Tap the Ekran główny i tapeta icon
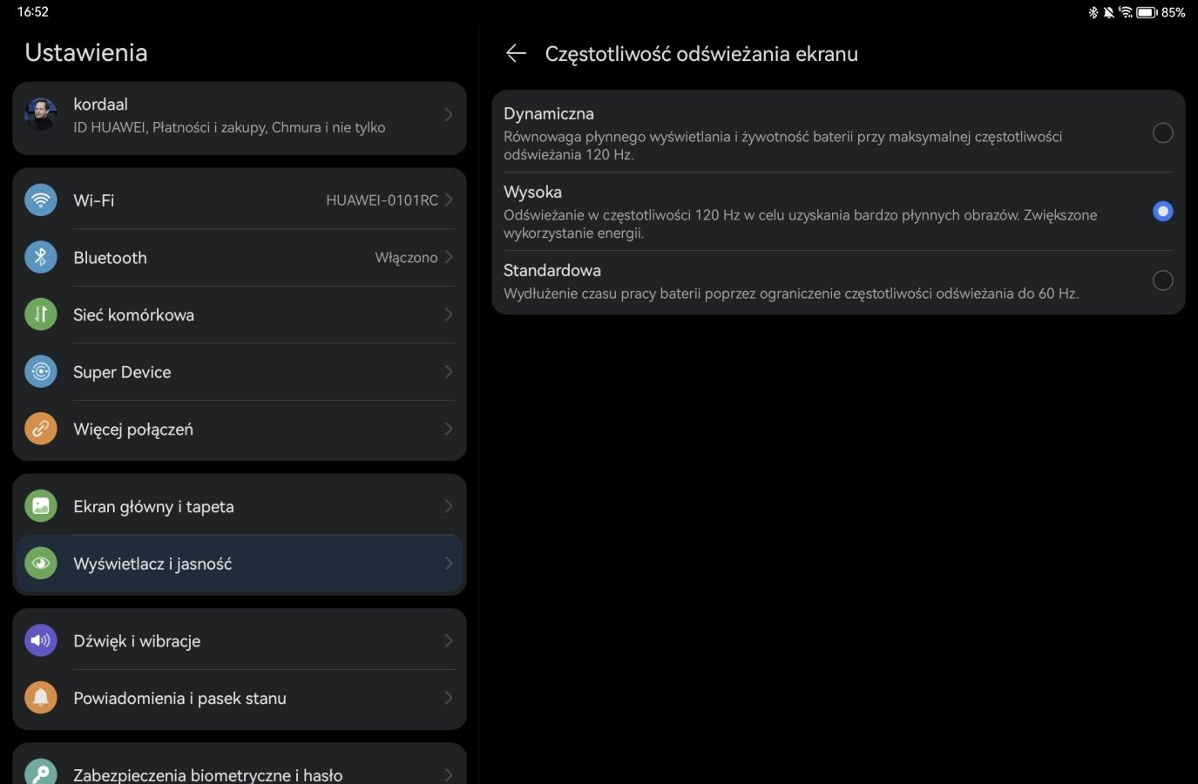This screenshot has height=784, width=1198. pyautogui.click(x=40, y=506)
